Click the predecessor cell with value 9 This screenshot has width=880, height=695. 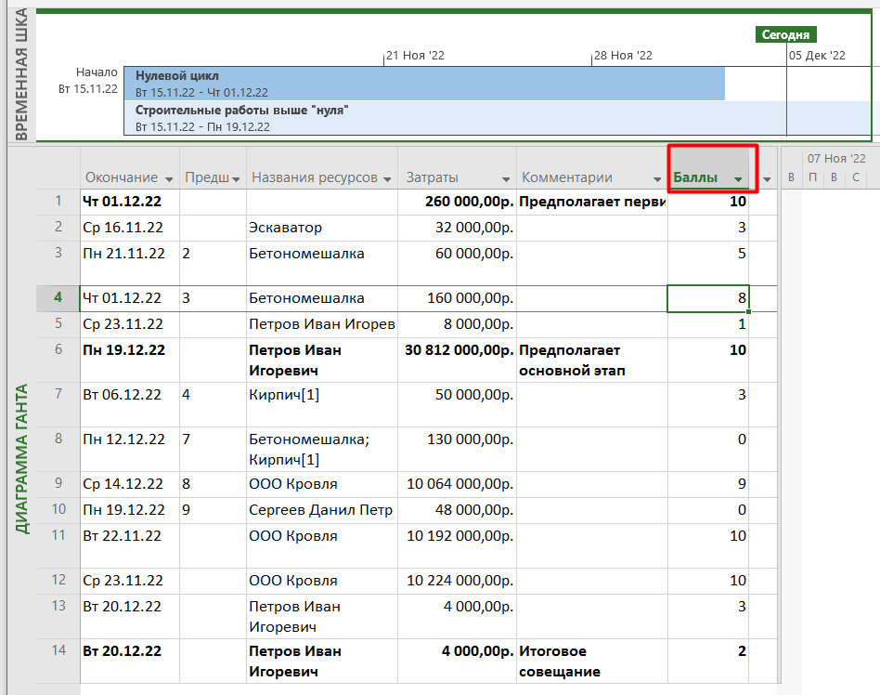(x=213, y=509)
